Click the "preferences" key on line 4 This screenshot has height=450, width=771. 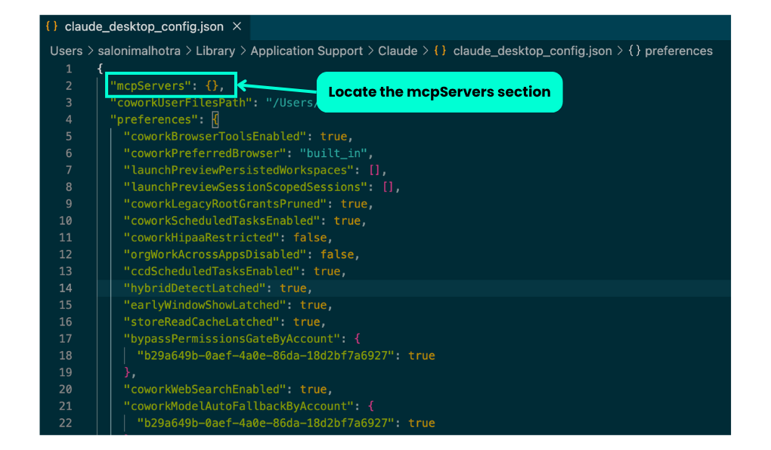click(x=153, y=119)
